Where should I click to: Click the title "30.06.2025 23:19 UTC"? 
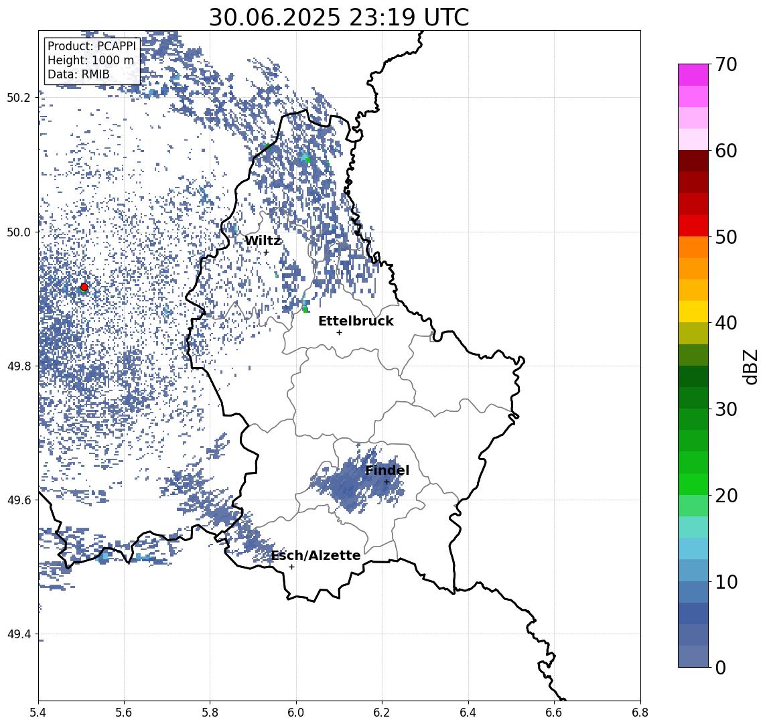[x=339, y=17]
